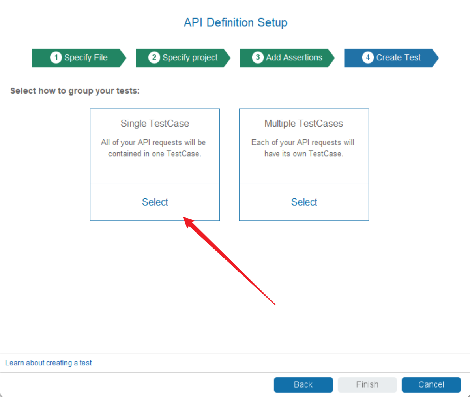Image resolution: width=470 pixels, height=397 pixels.
Task: Click the Multiple TestCases description text
Action: pos(303,148)
